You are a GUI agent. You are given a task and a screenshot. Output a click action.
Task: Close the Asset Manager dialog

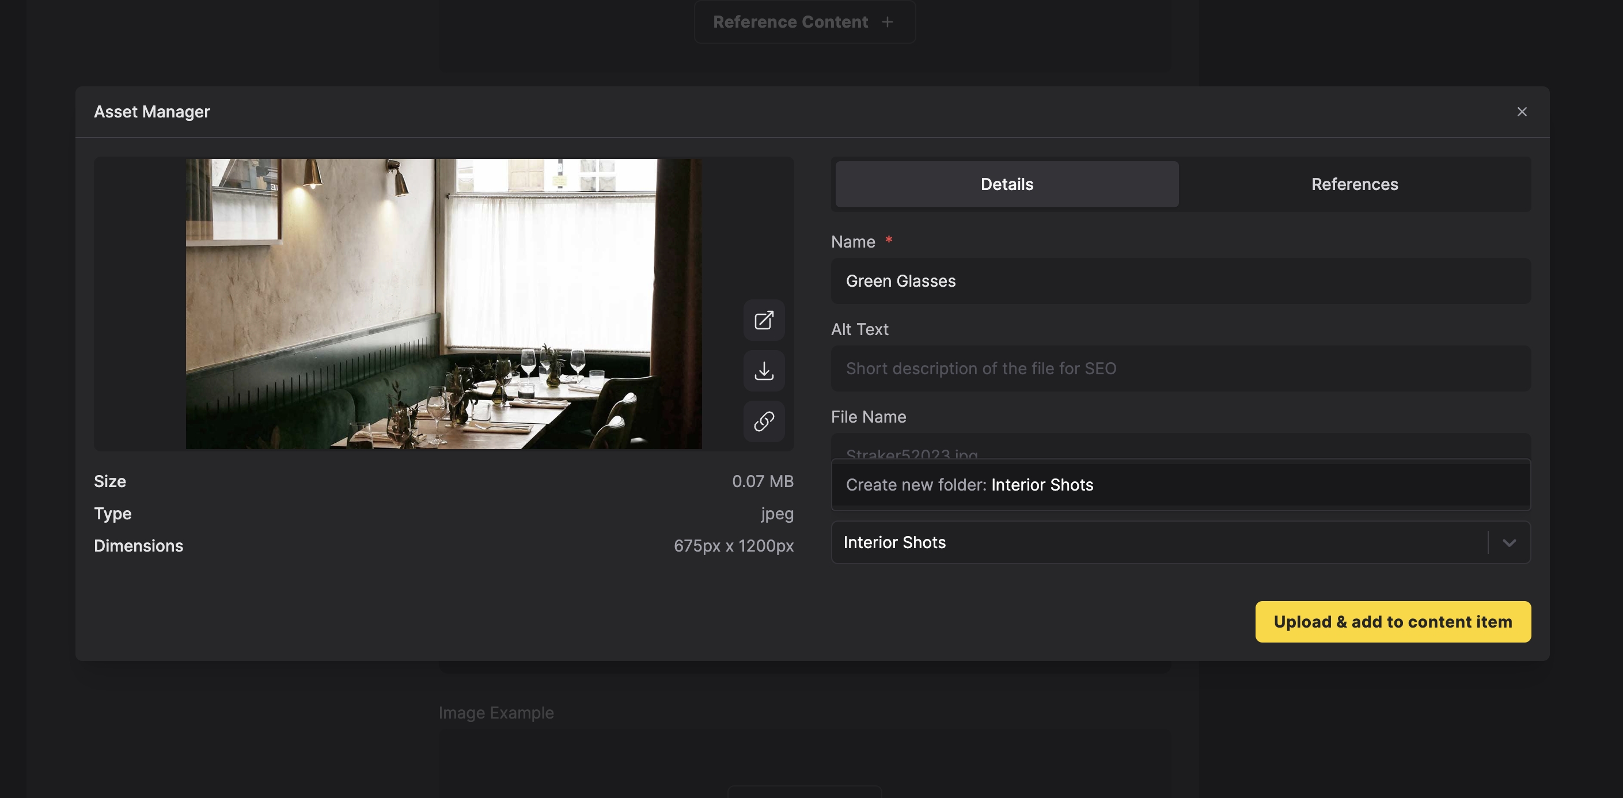(x=1522, y=112)
